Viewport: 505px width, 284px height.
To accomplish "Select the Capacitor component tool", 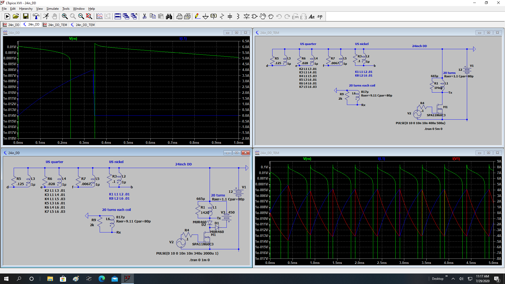I will click(230, 16).
